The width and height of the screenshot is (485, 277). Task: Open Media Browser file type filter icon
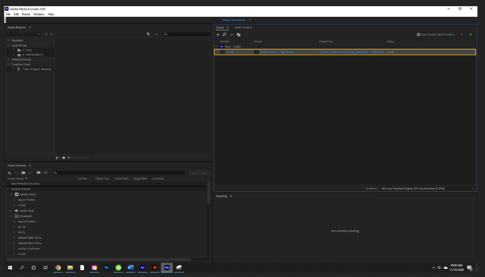pos(148,34)
